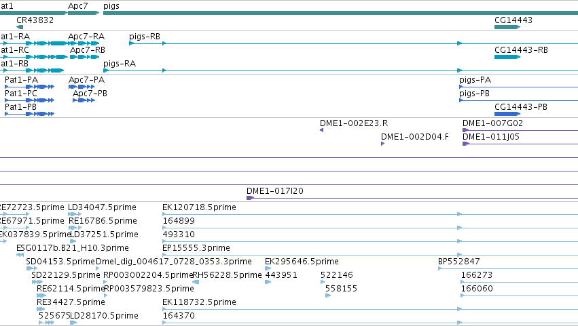Select RP003579823.5prime label

coord(149,289)
